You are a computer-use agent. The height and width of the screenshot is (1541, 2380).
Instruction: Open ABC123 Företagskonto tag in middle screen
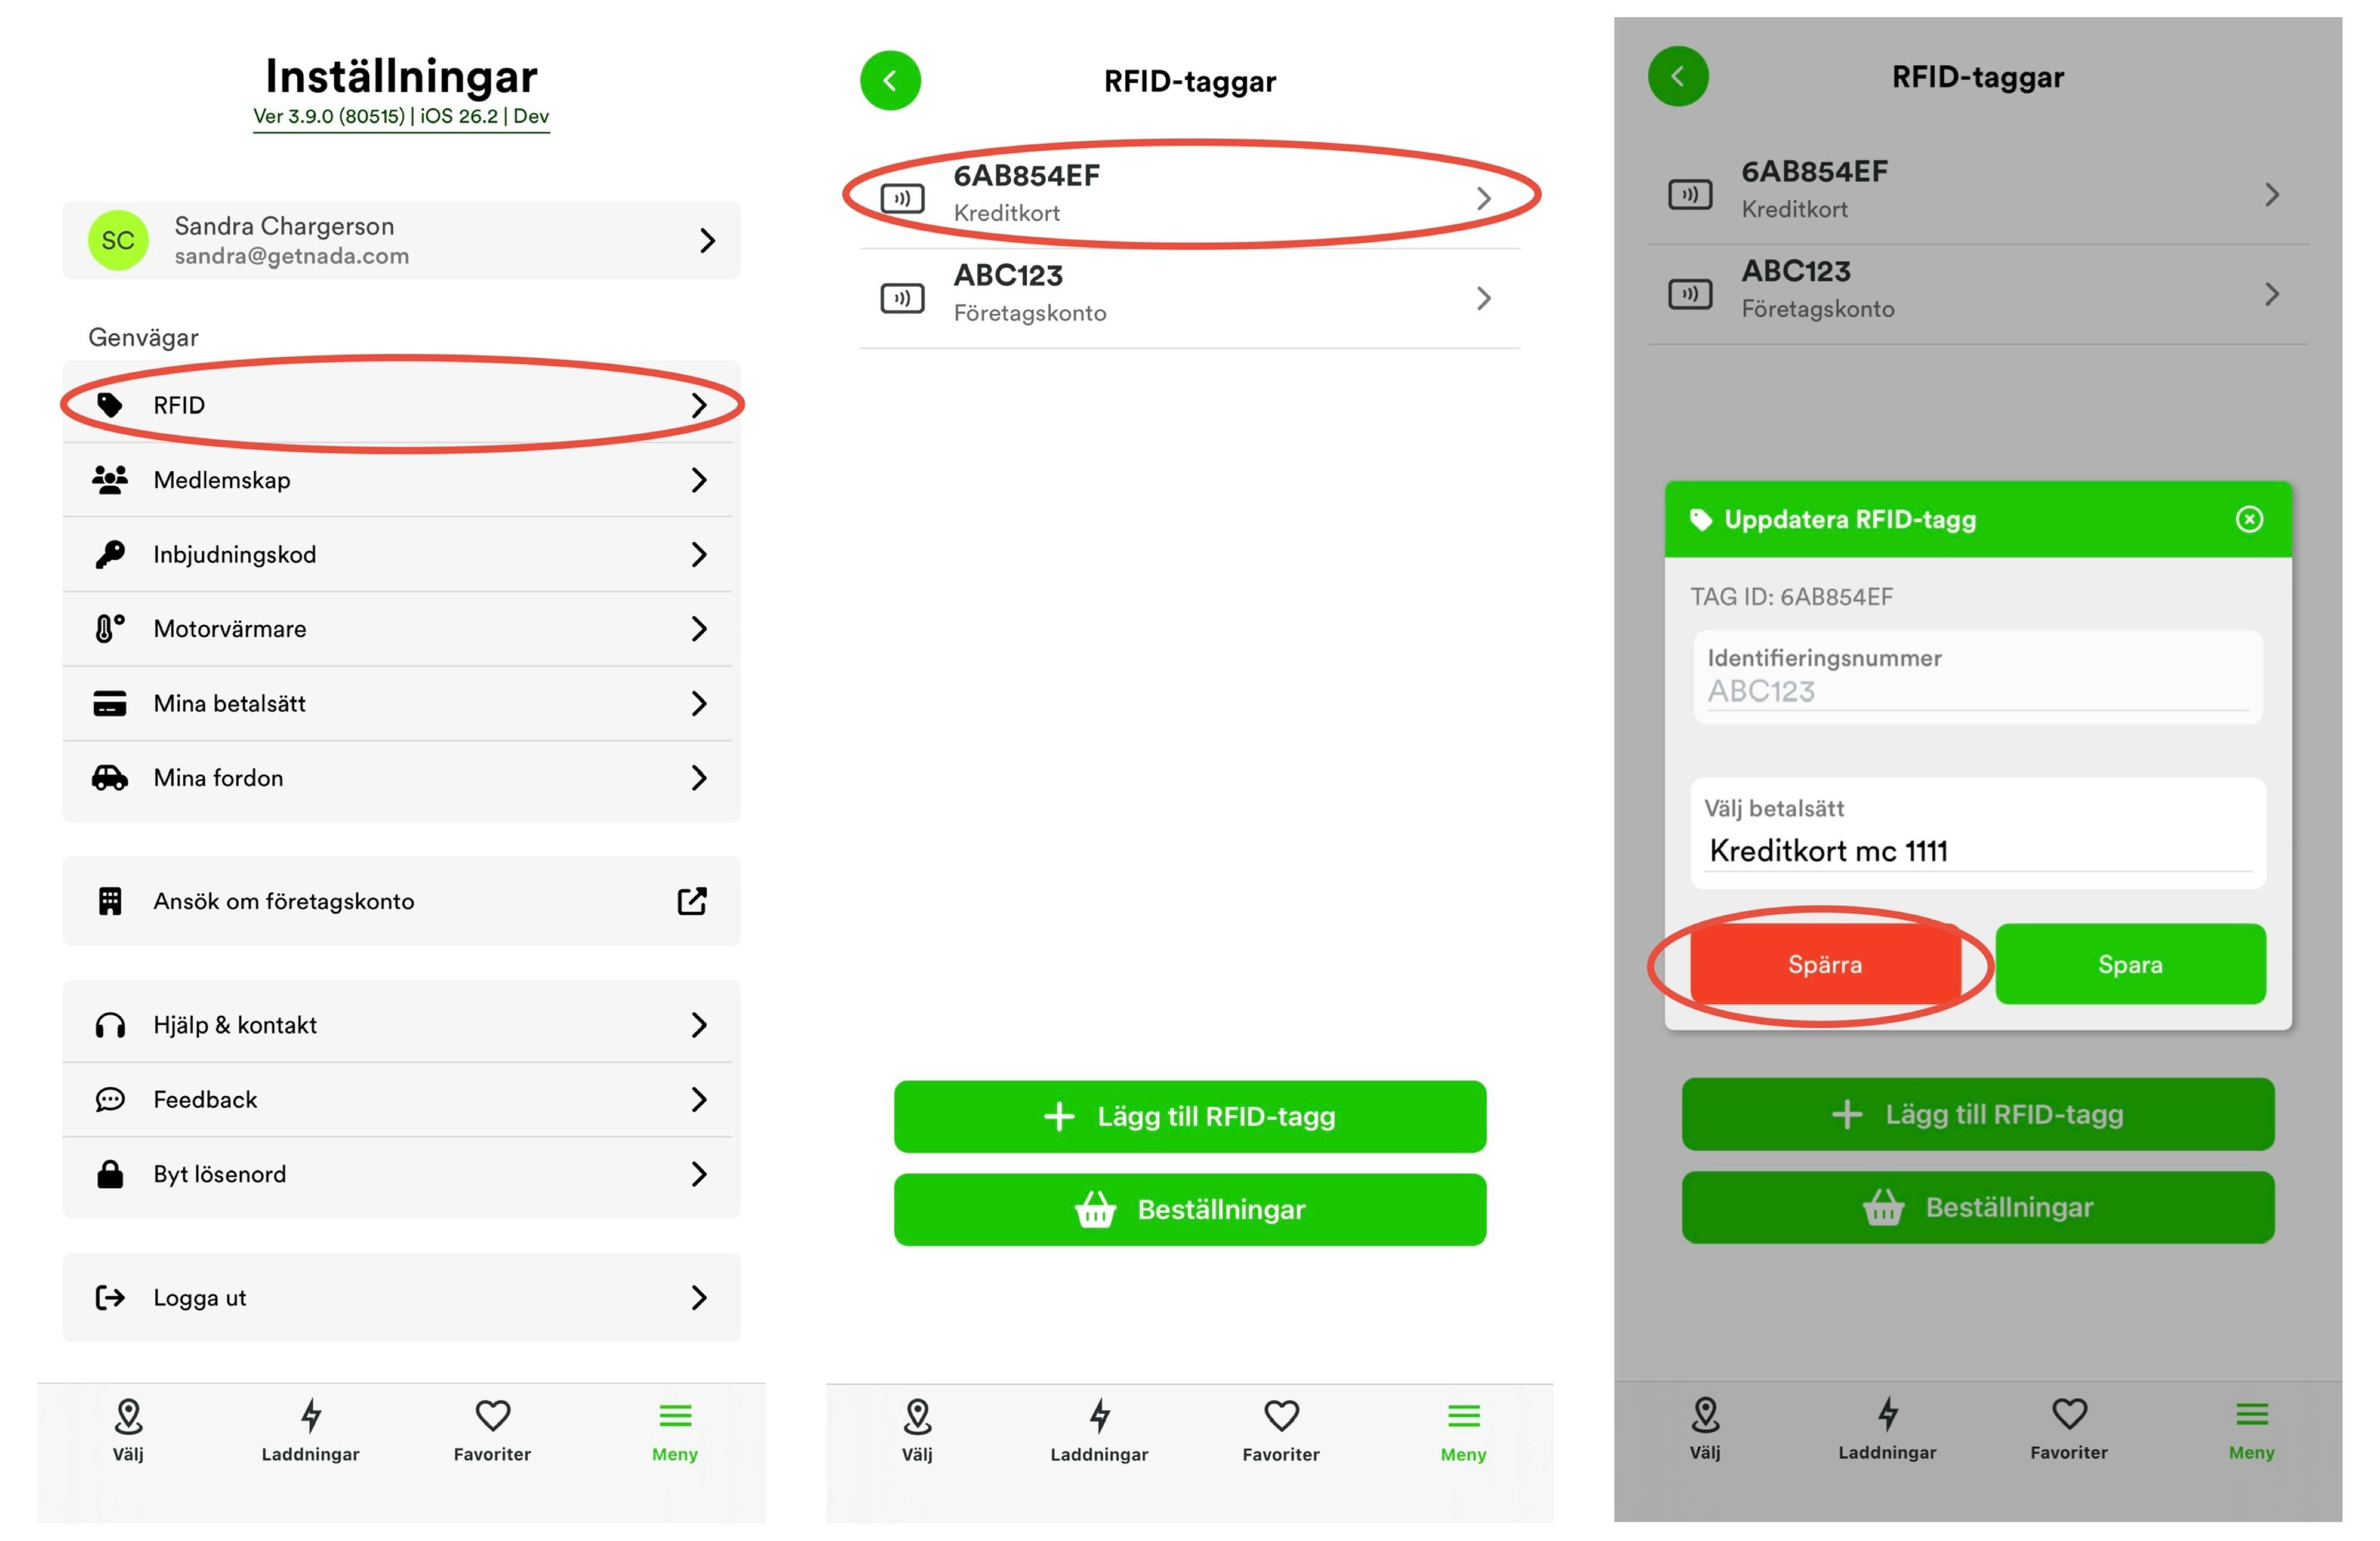1190,298
